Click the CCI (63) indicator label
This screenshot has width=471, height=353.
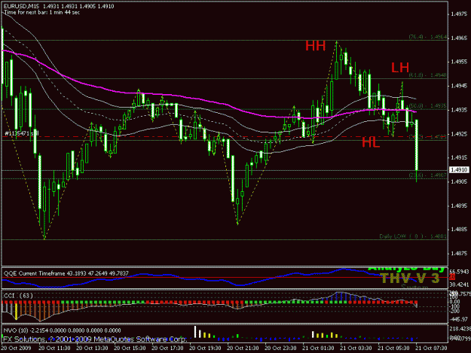coord(18,296)
